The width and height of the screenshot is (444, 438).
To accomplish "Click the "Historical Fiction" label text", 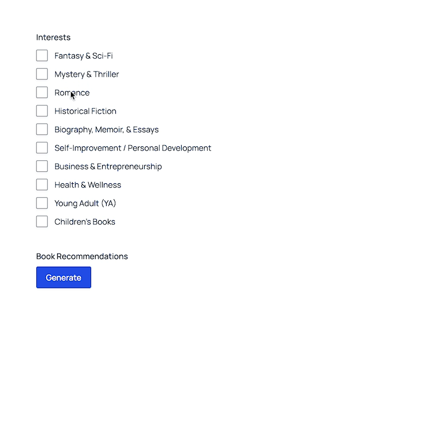I will [85, 111].
